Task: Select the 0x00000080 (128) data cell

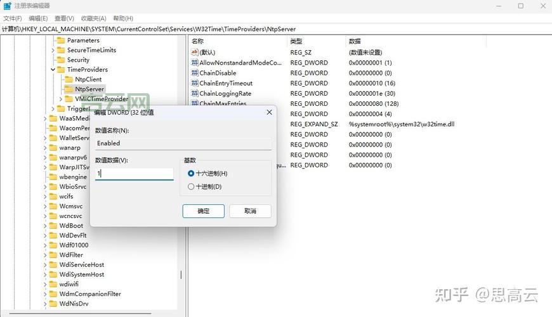Action: click(x=374, y=104)
